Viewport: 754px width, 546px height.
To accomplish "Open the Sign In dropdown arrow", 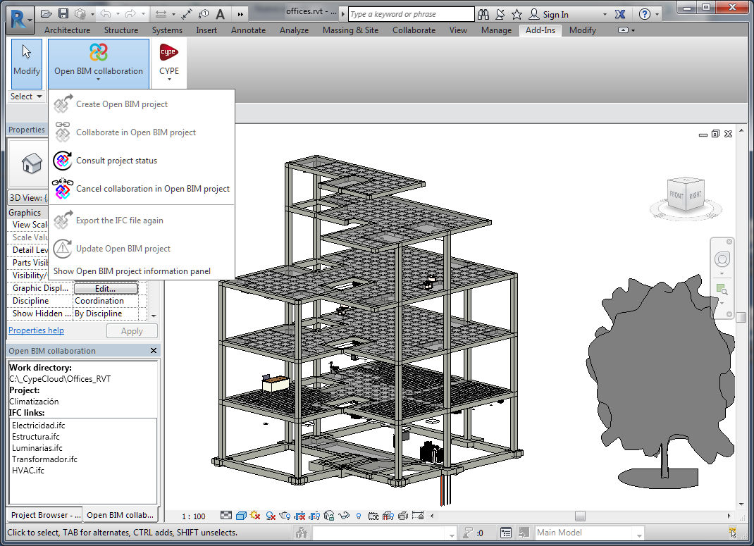I will click(605, 15).
